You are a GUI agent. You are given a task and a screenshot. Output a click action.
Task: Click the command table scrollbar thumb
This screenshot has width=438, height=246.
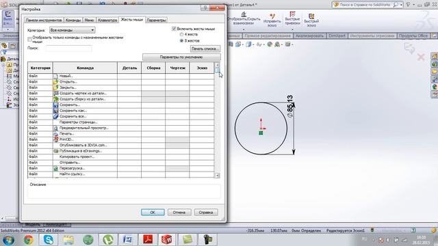(x=217, y=70)
